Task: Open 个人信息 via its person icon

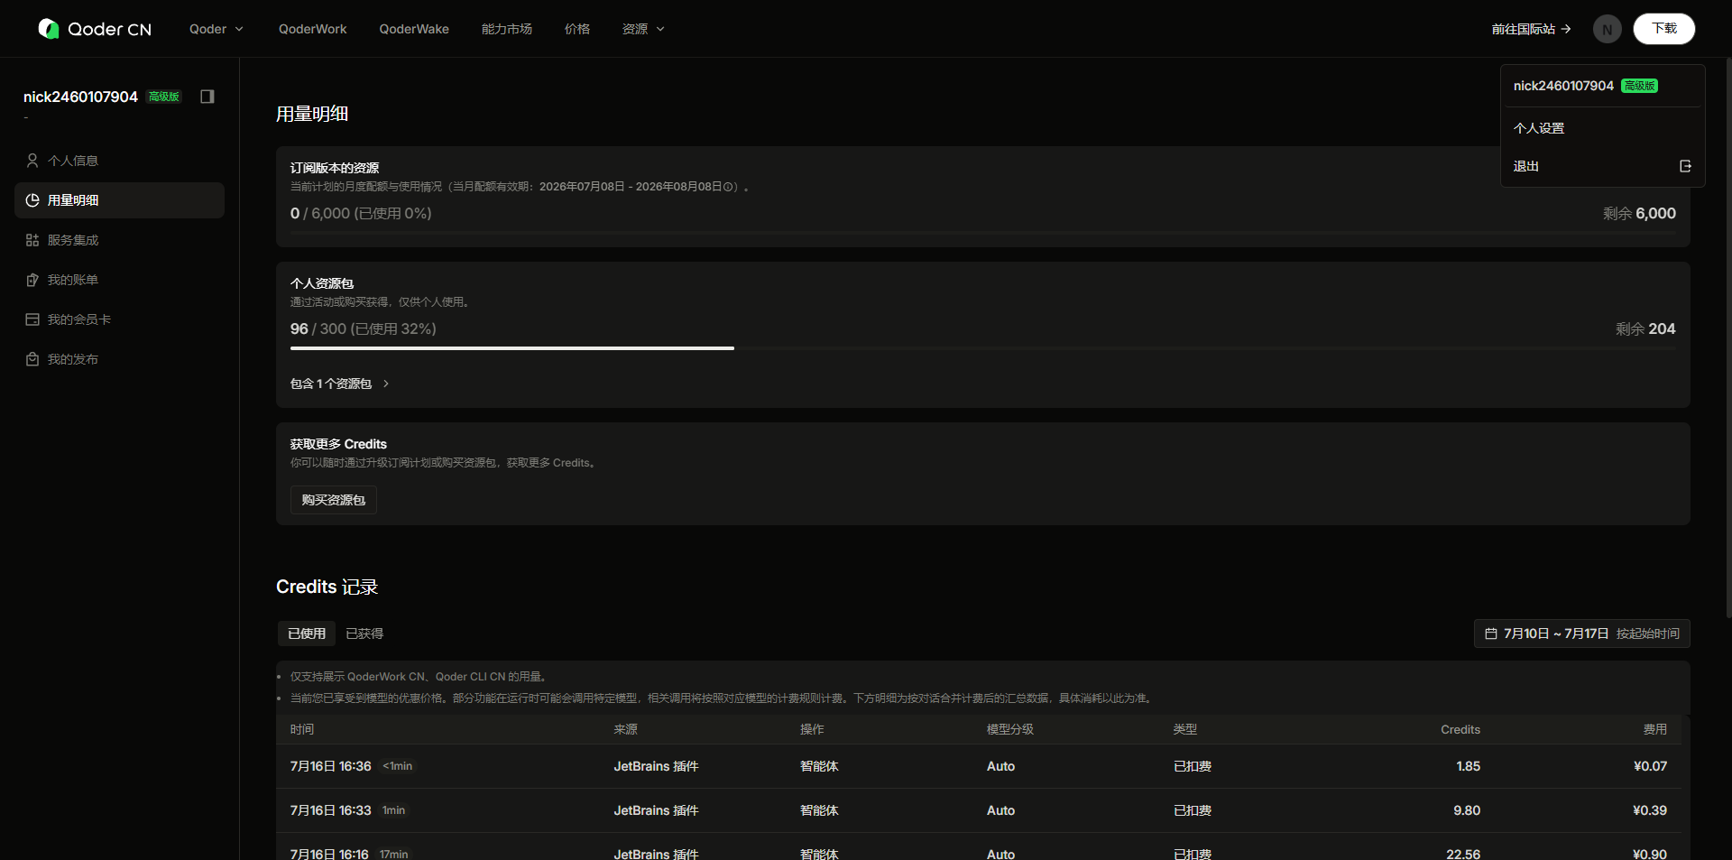Action: (x=32, y=161)
